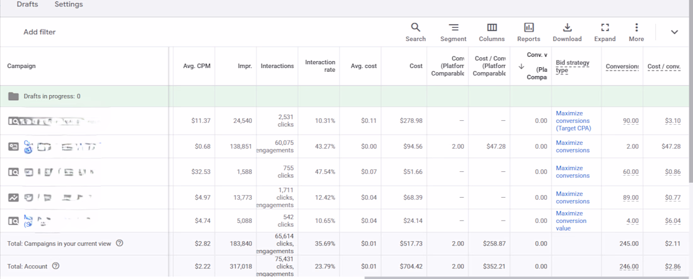Sort by Cost / conv. column header

coord(664,67)
